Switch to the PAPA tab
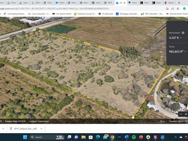The image size is (188, 141). click(108, 3)
